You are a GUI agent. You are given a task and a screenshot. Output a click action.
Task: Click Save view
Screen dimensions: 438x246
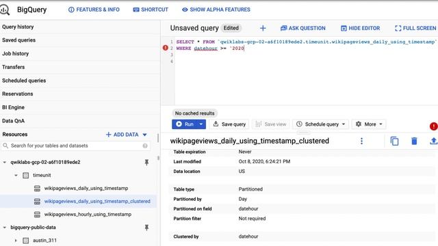271,124
